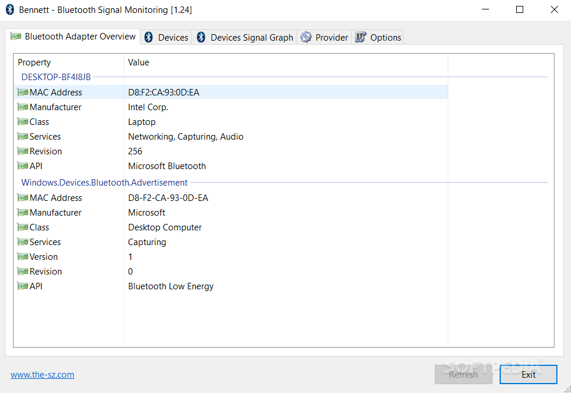Click the Bluetooth icon on the Devices tab
Image resolution: width=571 pixels, height=393 pixels.
[x=149, y=37]
